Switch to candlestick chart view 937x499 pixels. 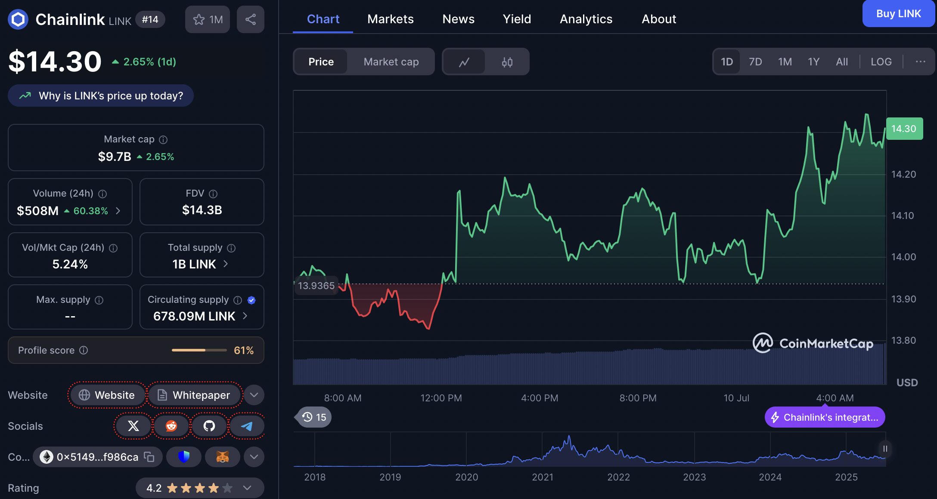[507, 62]
